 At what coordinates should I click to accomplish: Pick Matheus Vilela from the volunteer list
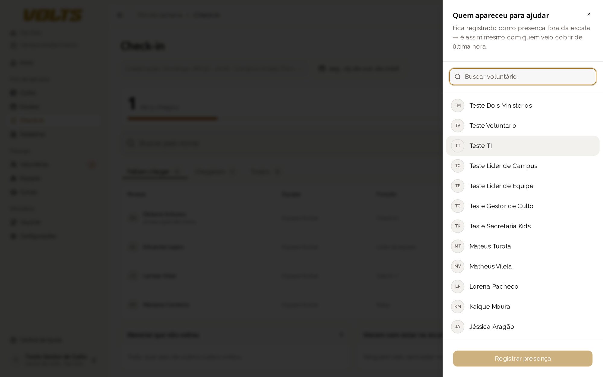522,266
